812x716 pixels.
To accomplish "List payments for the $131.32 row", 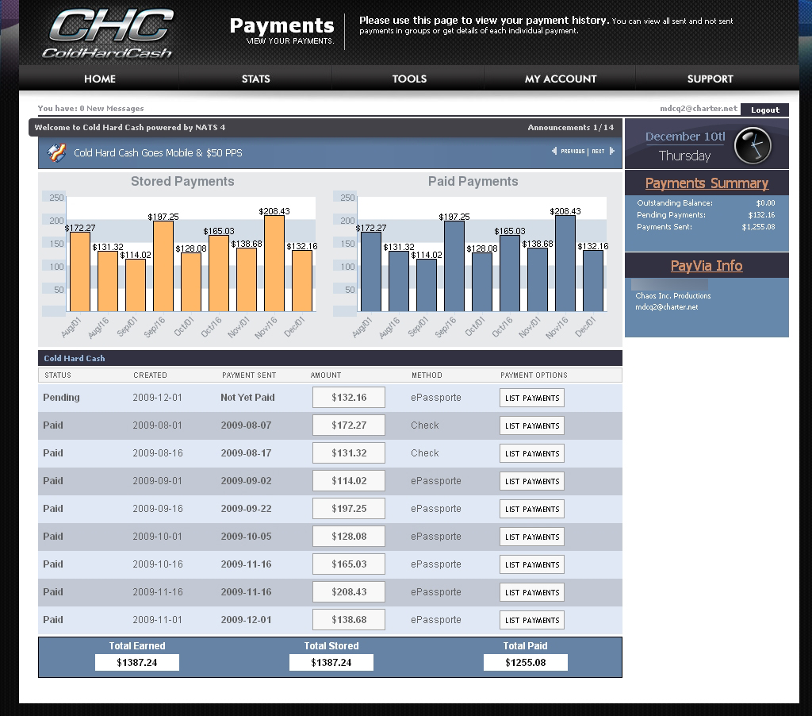I will (532, 454).
